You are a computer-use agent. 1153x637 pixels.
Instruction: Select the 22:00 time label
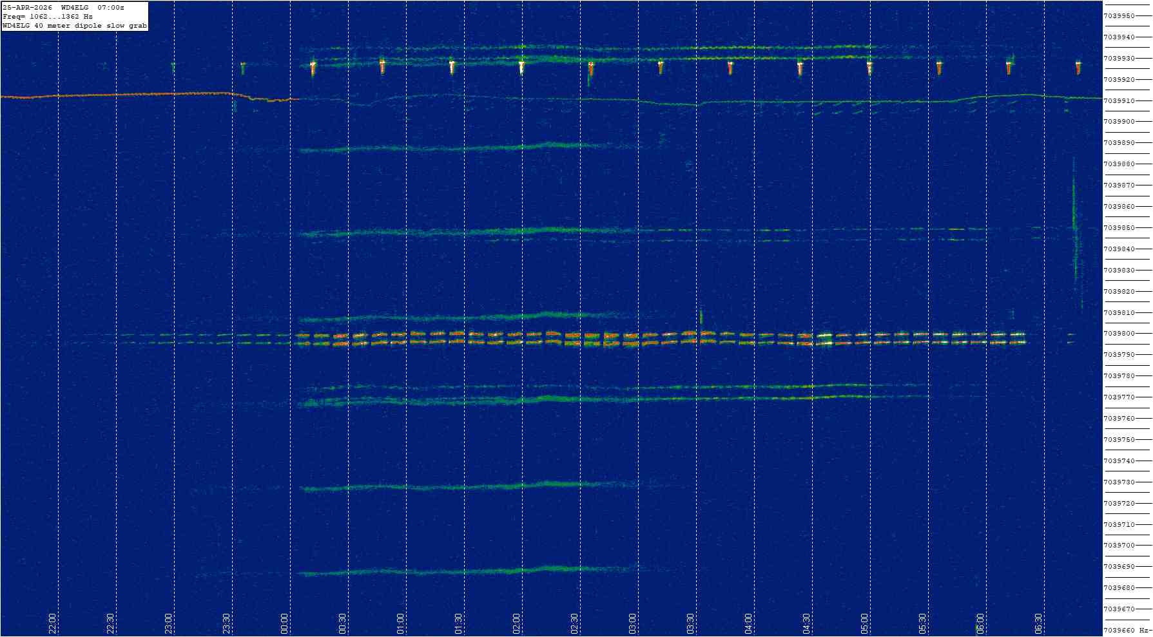click(52, 623)
